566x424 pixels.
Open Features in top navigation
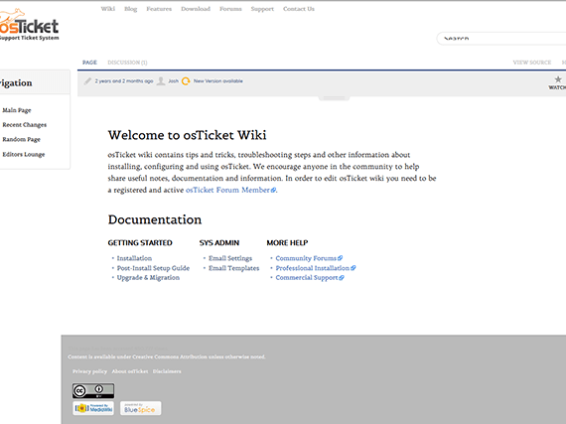159,9
